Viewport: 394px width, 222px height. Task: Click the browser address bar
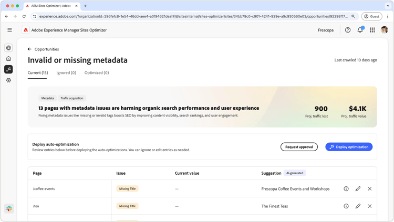coord(193,16)
